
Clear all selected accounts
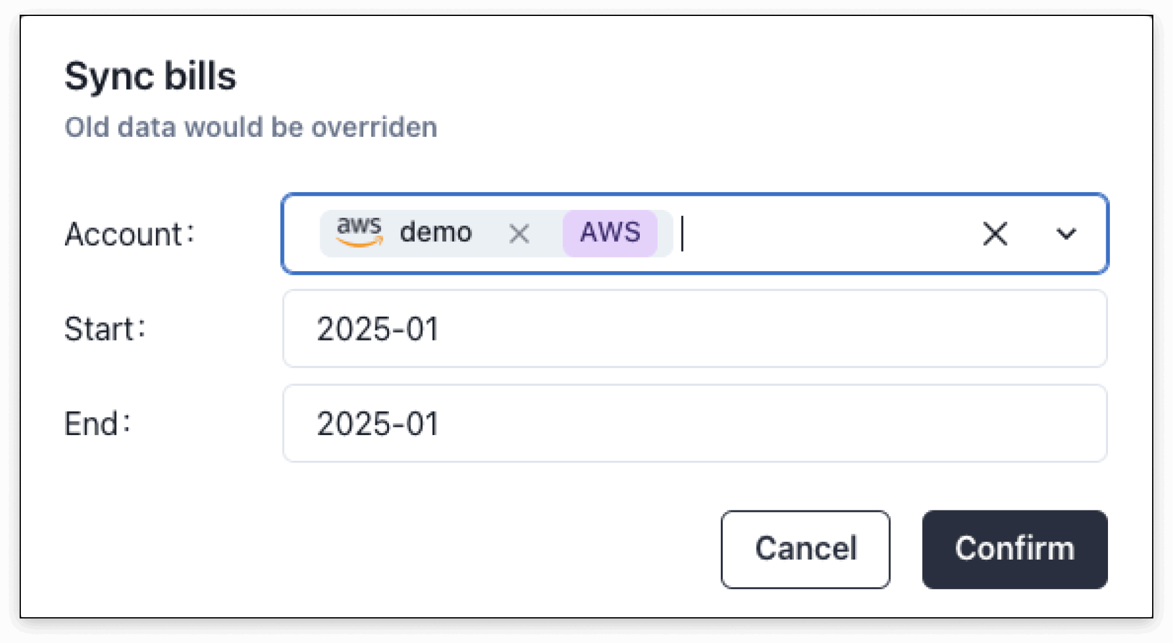(994, 233)
